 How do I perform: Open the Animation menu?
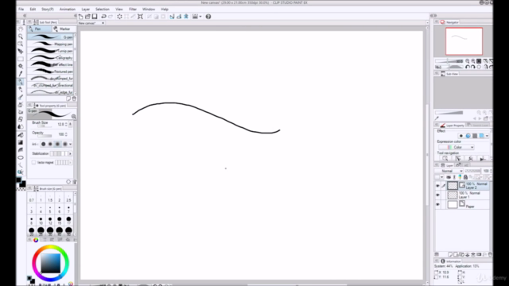click(67, 10)
